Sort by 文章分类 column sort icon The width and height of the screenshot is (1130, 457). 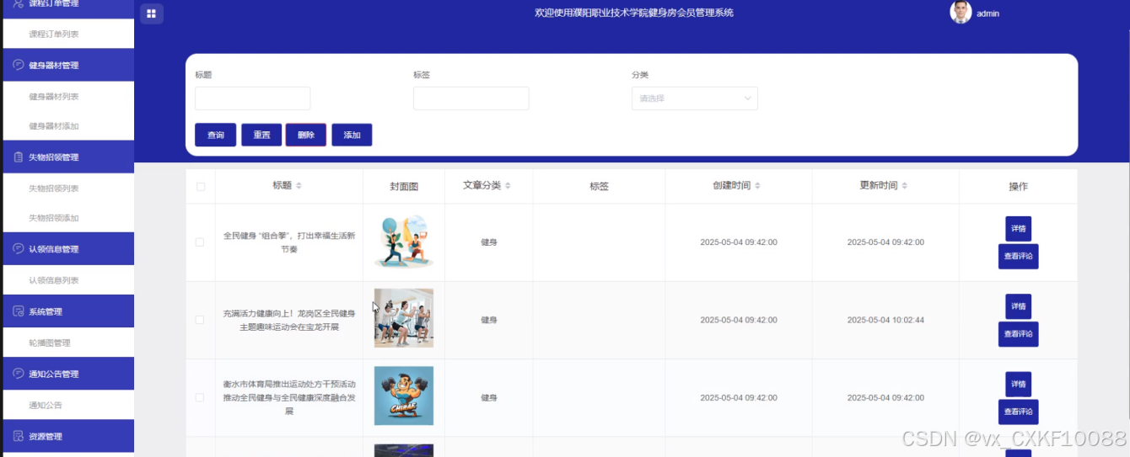tap(508, 185)
